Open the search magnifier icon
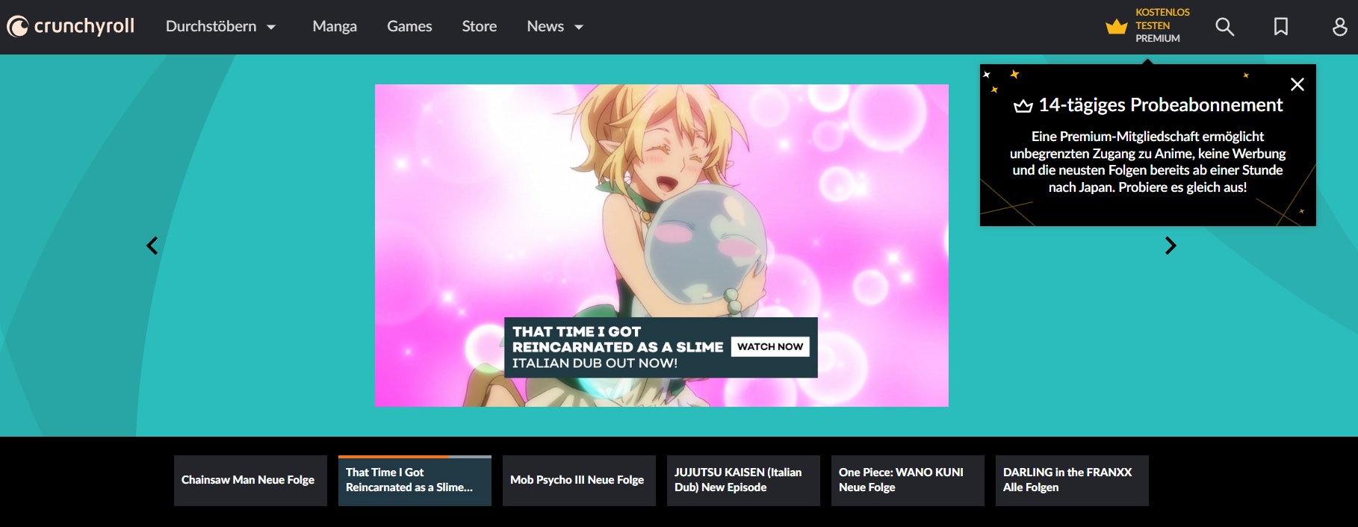The width and height of the screenshot is (1358, 527). [1225, 27]
